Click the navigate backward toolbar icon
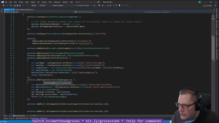Screen dimensions: 219x123 pos(4,5)
